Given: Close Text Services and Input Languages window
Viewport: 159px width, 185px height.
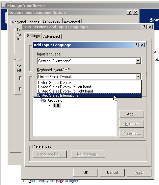Looking at the screenshot, I should pos(150,27).
